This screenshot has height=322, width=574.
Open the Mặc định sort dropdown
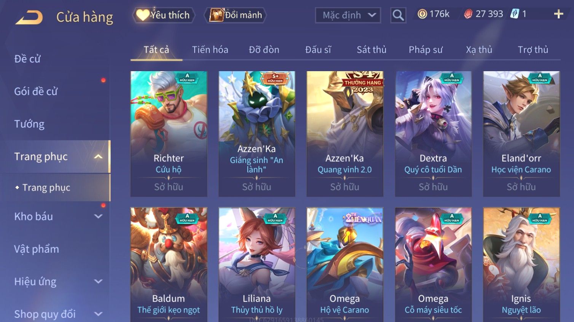[x=348, y=15]
